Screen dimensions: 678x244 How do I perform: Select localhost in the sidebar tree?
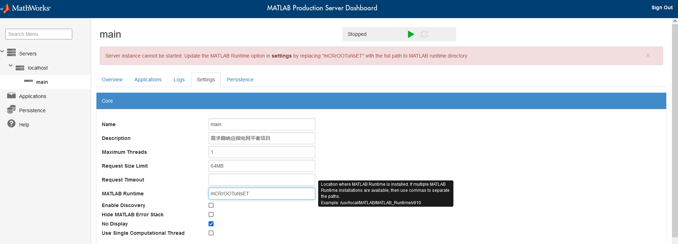click(x=38, y=68)
